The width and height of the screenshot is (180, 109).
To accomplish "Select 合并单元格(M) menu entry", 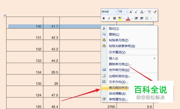I will 129,70.
